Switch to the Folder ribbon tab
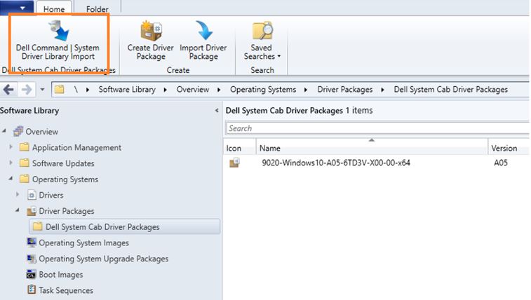Viewport: 531px width, 300px height. tap(98, 9)
